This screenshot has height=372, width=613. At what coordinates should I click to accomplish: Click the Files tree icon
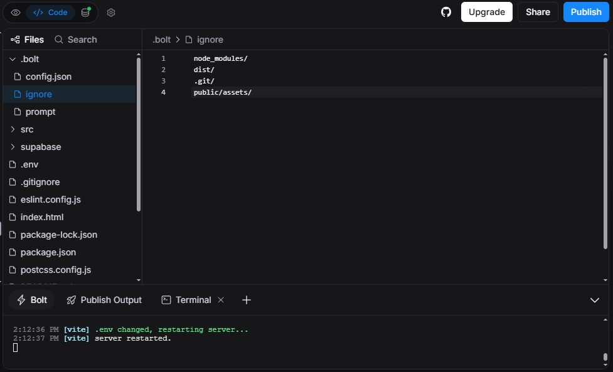[x=15, y=40]
